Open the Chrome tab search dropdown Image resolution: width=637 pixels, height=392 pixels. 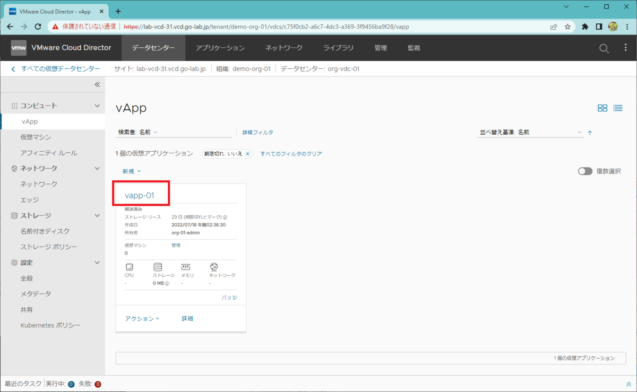coord(566,7)
